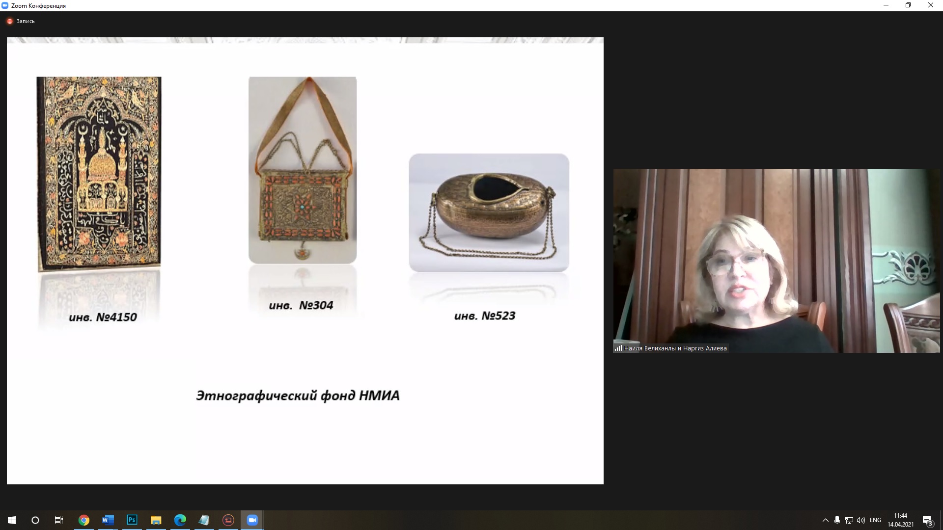Open the Cortana search circle
Screen dimensions: 943x530
point(35,520)
